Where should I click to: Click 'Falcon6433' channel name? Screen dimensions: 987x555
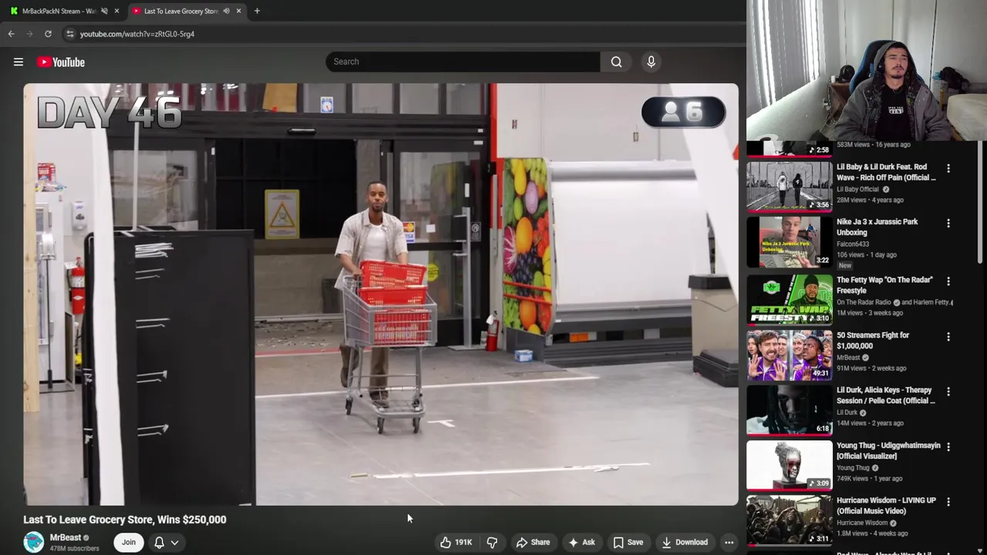[x=853, y=244]
